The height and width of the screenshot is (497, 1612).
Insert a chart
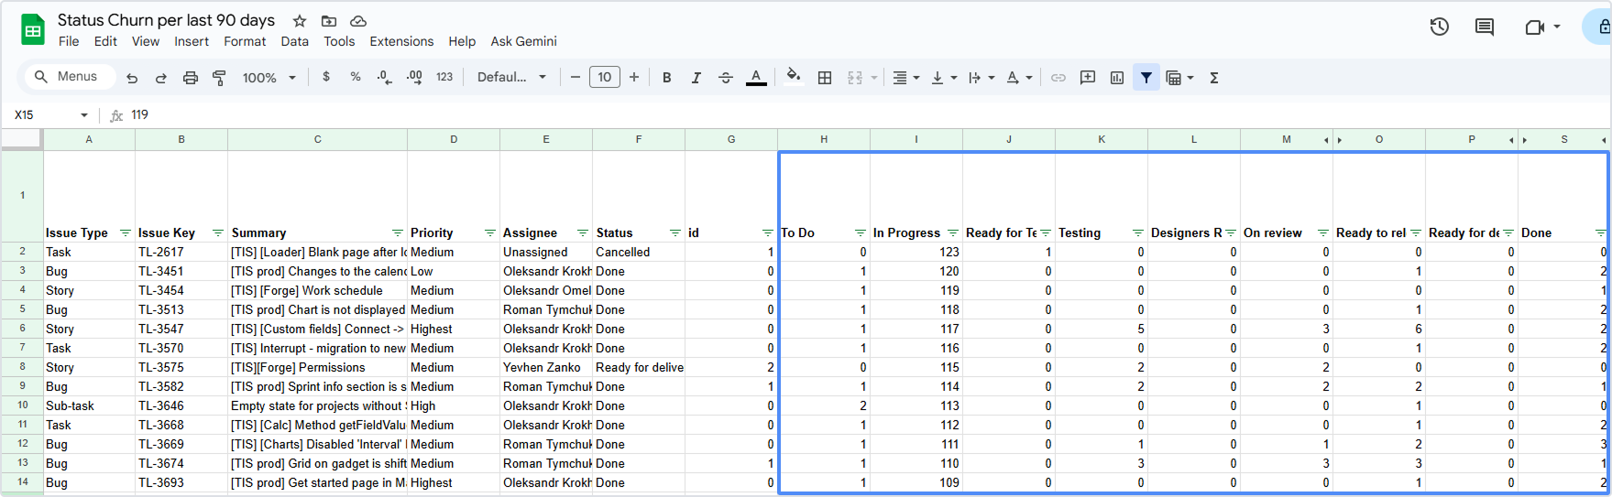click(x=1117, y=78)
